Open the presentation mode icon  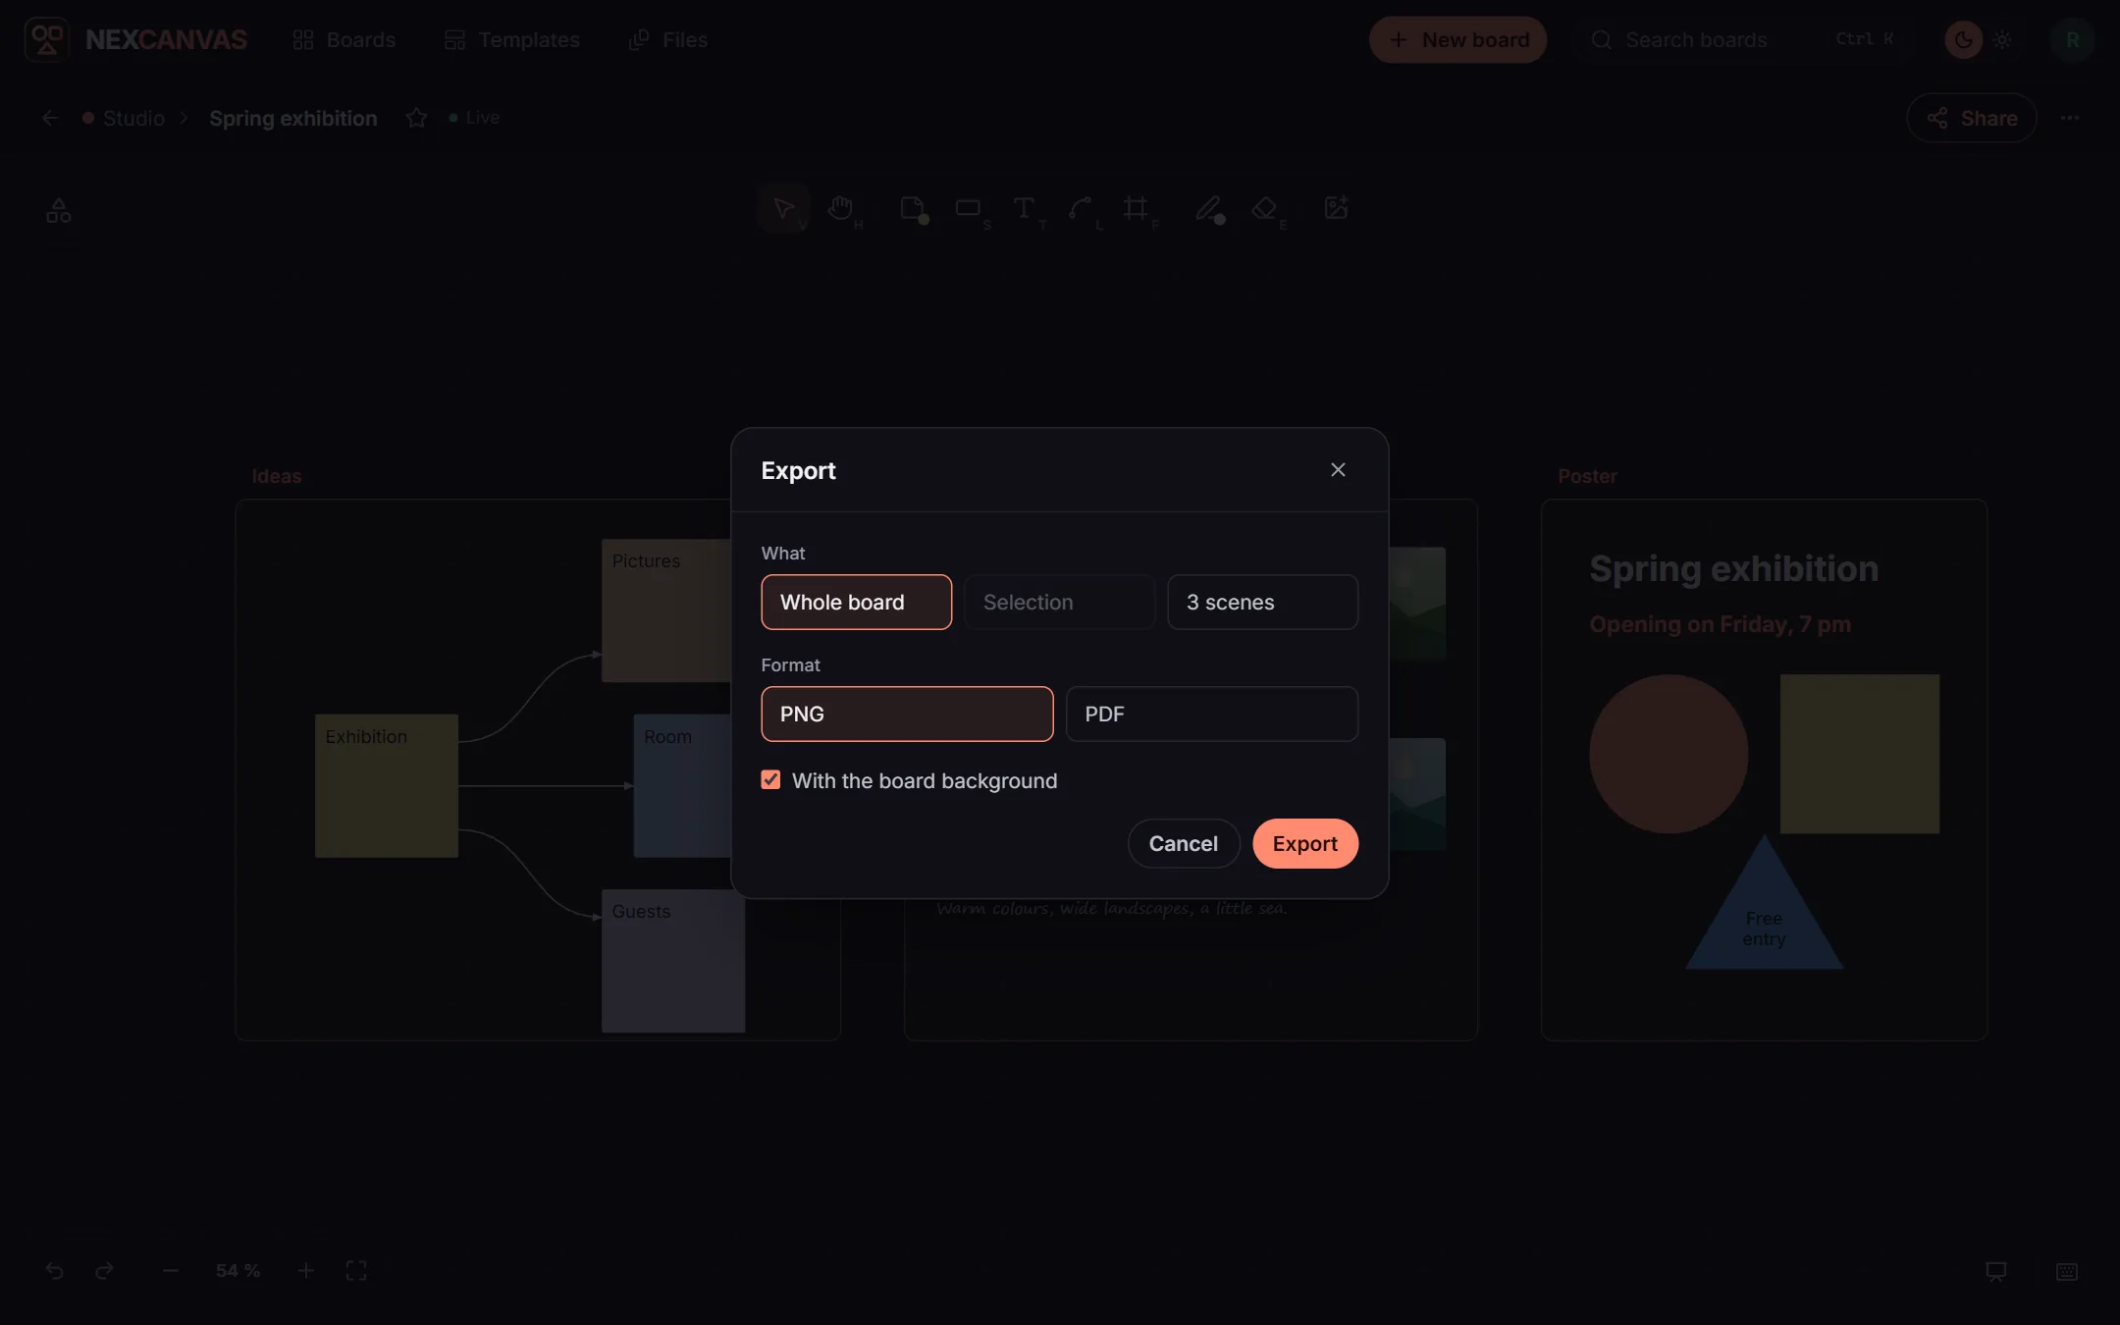point(1995,1271)
